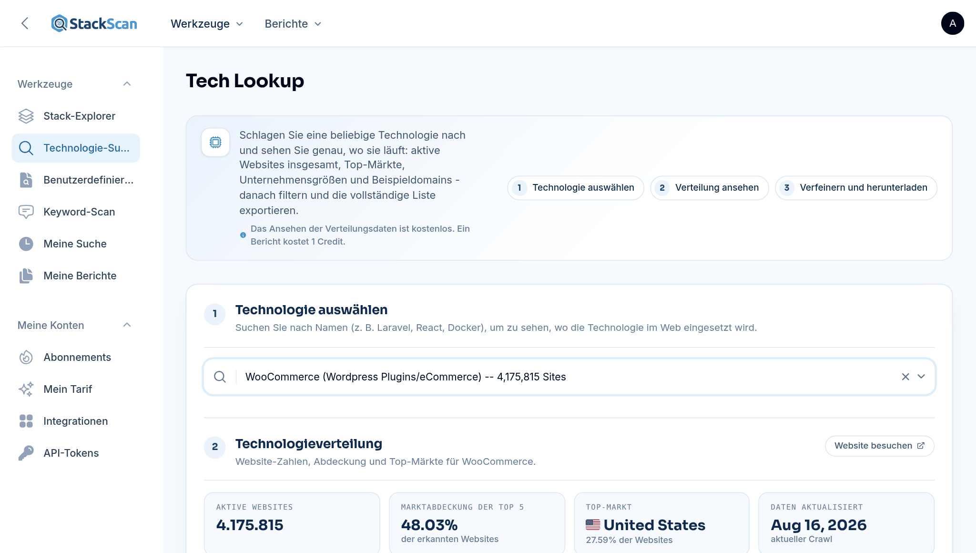Screen dimensions: 976x553
Task: Click the Website besuchen button
Action: coord(879,446)
